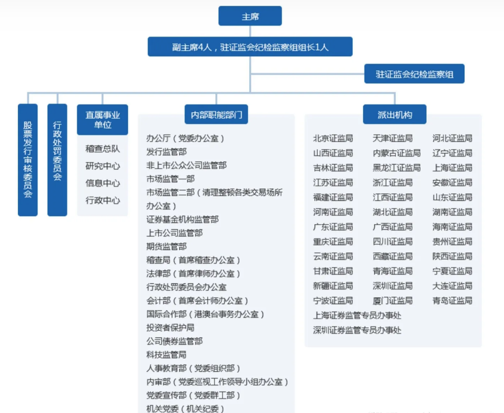Select 湖北证监局
504x413 pixels.
[x=392, y=212]
